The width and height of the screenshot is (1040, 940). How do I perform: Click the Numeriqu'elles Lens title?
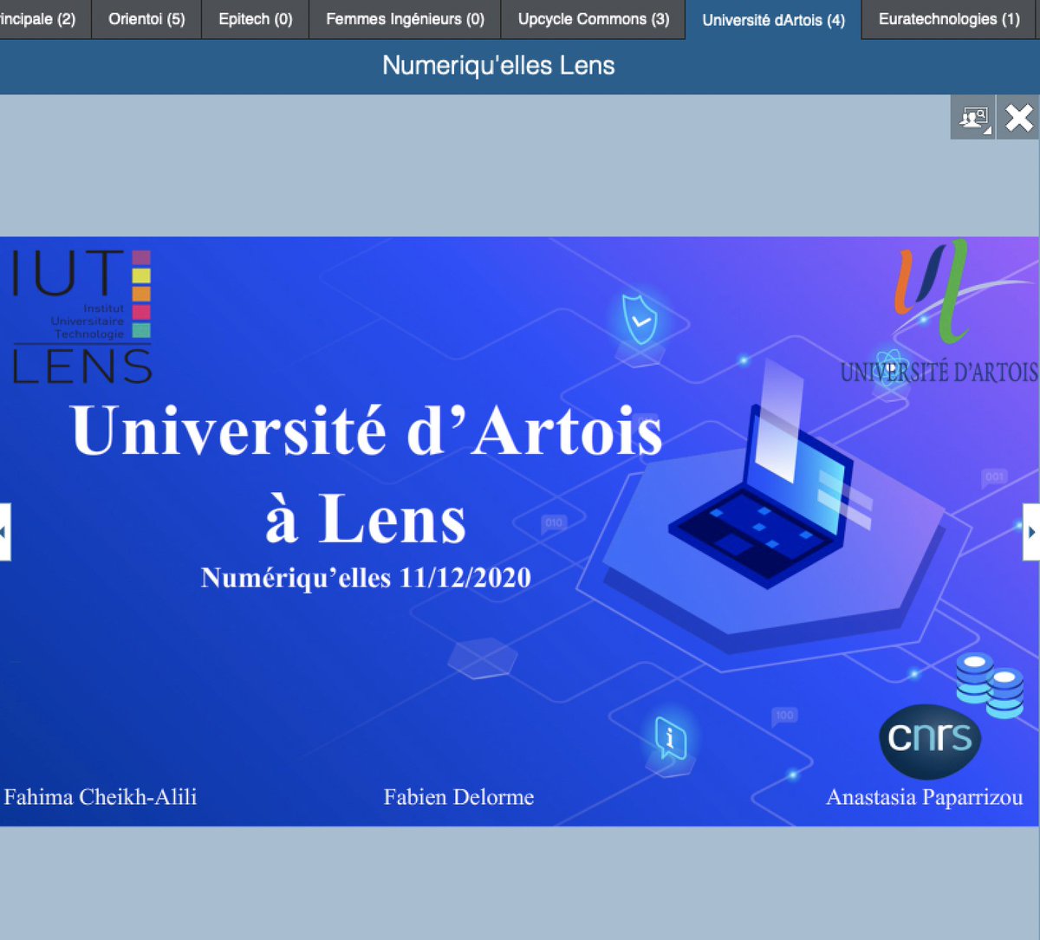[x=498, y=66]
